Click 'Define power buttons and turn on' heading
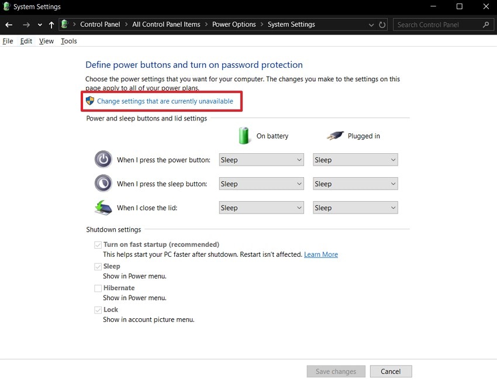This screenshot has height=382, width=497. (x=194, y=65)
